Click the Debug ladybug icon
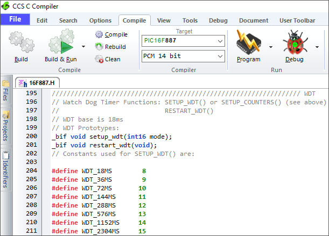 point(295,42)
